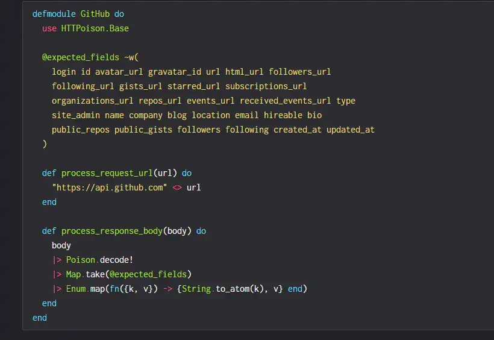Click 'Poison' in the decode! pipe
The image size is (494, 340).
pos(81,260)
